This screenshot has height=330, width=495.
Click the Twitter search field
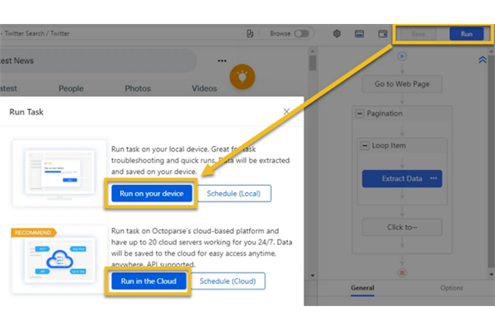pyautogui.click(x=98, y=60)
